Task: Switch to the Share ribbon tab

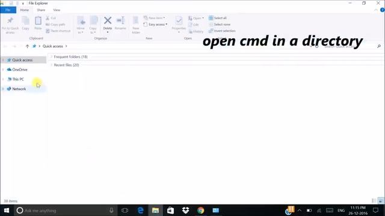Action: pos(41,10)
